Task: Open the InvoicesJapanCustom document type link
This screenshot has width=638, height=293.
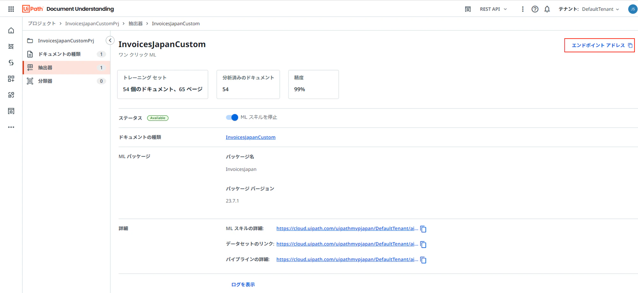Action: pos(251,137)
